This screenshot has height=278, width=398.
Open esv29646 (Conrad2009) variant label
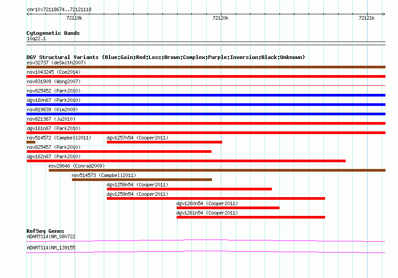(x=76, y=166)
